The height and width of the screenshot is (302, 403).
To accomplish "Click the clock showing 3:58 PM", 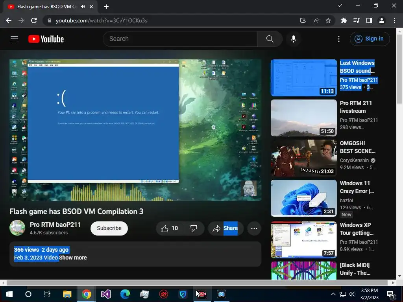I will point(369,291).
